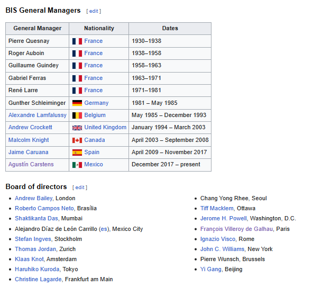Select the Gunther Schleiminger name cell
Image resolution: width=331 pixels, height=286 pixels.
(38, 103)
